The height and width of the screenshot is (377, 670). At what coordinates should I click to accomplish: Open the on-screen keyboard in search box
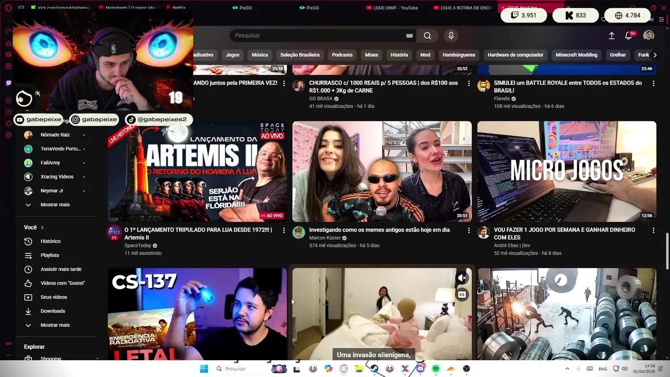[x=409, y=36]
